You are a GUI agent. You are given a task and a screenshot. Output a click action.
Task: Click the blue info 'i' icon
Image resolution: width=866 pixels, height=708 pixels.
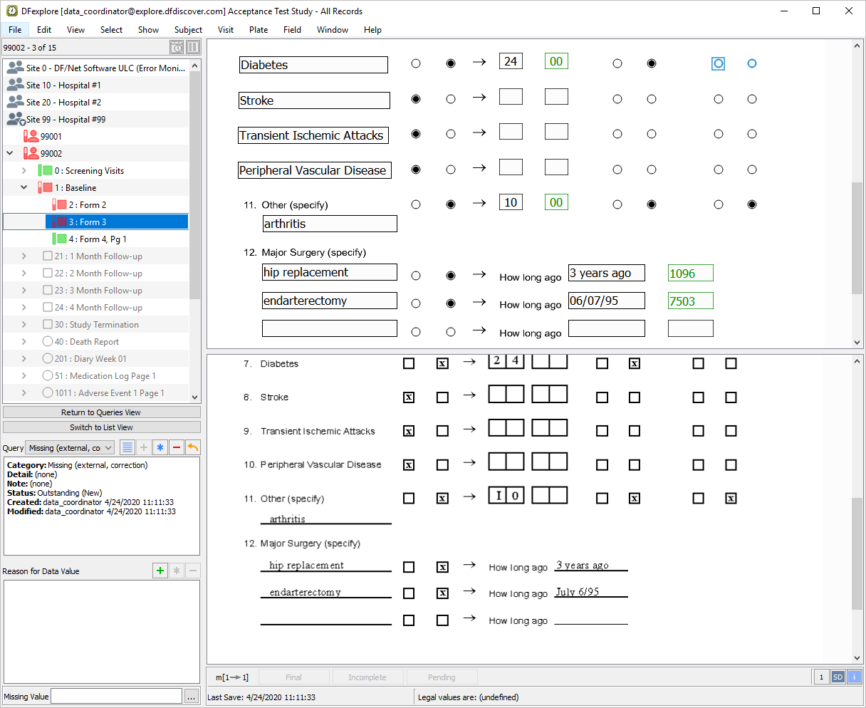[x=854, y=677]
